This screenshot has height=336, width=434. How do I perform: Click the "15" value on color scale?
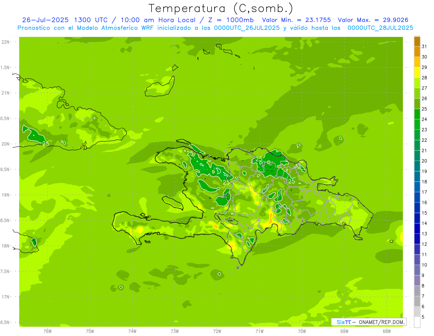(424, 213)
